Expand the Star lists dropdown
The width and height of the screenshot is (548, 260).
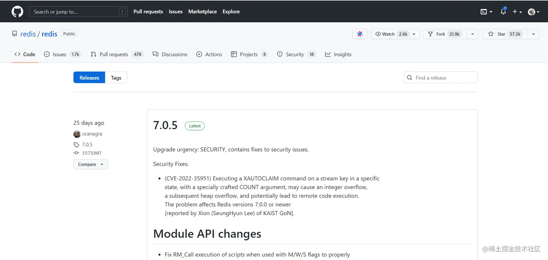tap(534, 34)
